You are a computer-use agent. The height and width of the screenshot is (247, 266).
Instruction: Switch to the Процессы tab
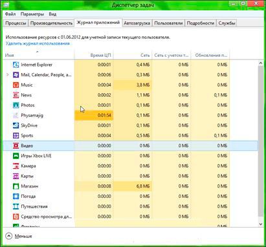[x=16, y=23]
